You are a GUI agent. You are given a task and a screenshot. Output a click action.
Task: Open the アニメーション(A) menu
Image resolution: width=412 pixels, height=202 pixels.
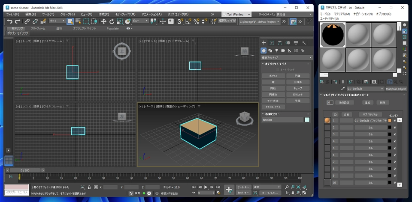pyautogui.click(x=151, y=14)
